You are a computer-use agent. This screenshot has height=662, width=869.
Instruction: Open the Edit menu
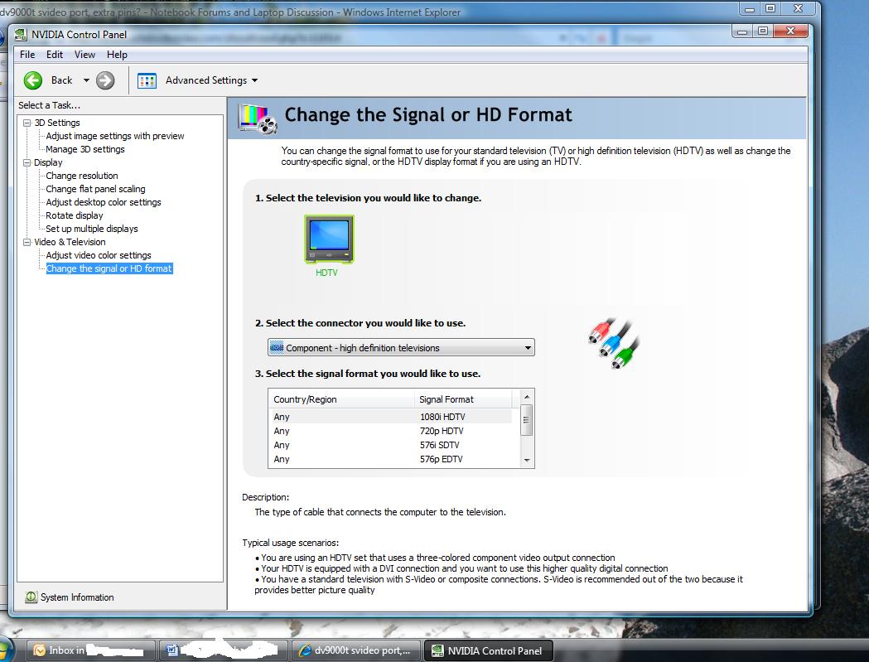point(55,55)
